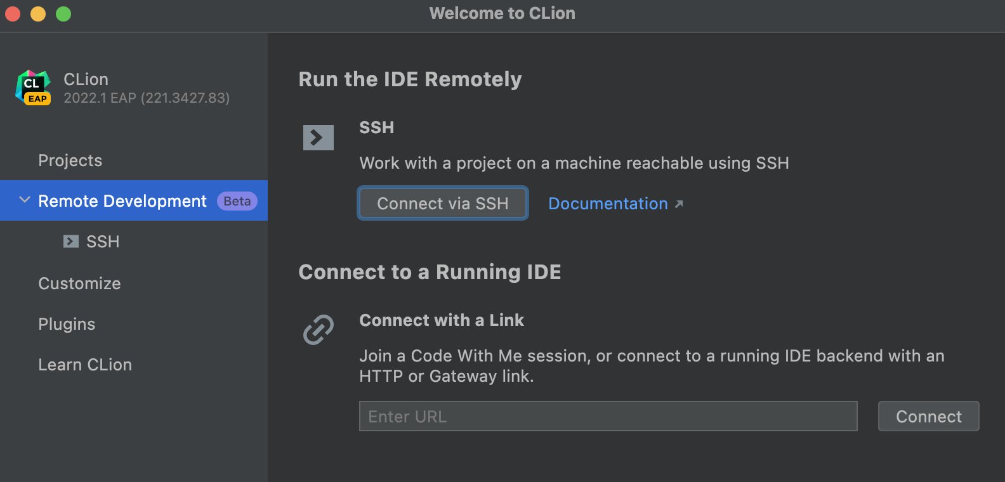
Task: Collapse the Remote Development chevron
Action: [25, 200]
